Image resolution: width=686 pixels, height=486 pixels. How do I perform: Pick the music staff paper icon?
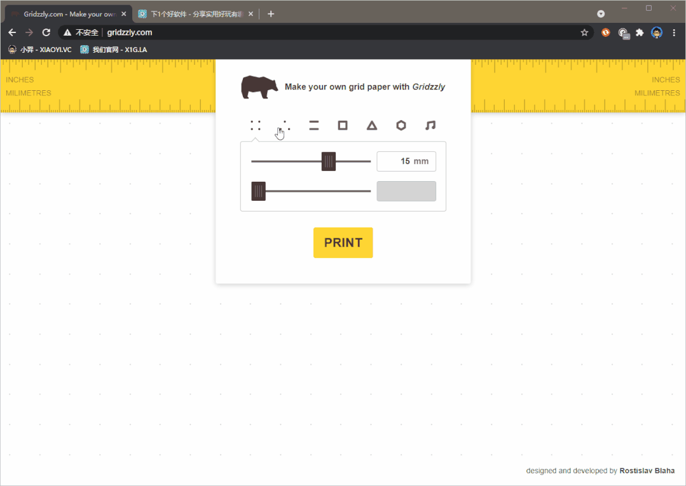click(x=430, y=125)
